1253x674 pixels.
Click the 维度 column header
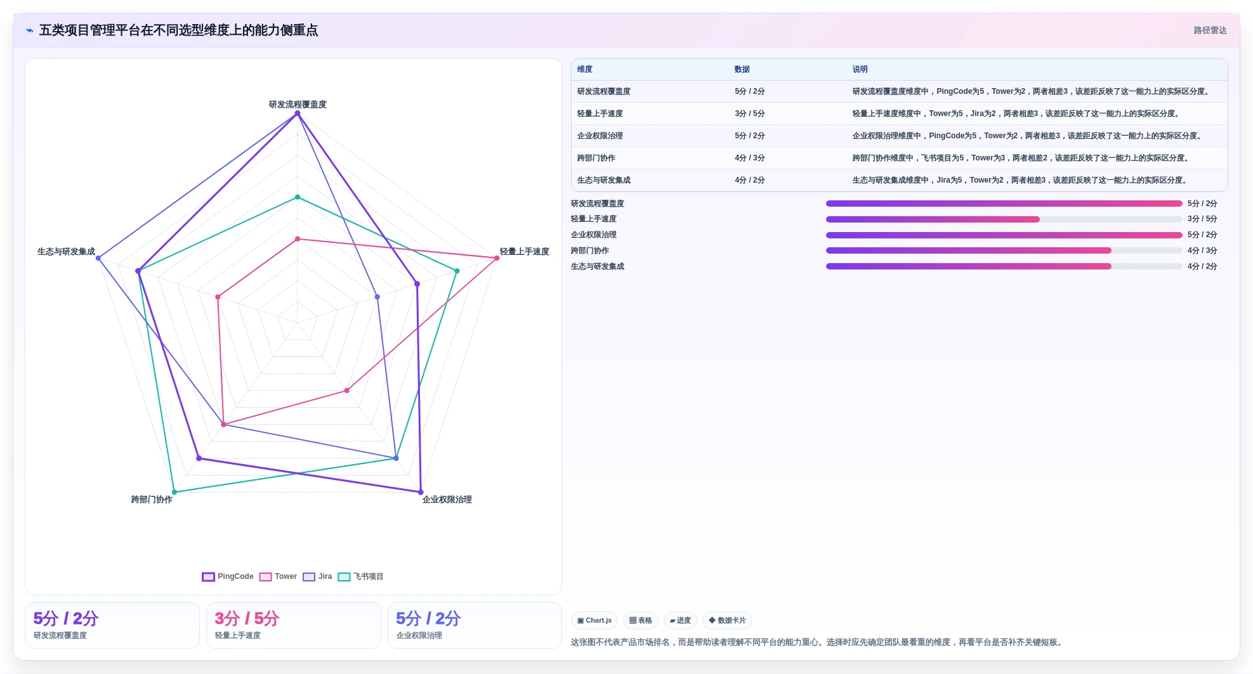click(x=585, y=69)
